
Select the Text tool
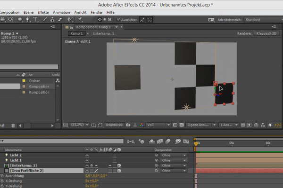coord(35,19)
